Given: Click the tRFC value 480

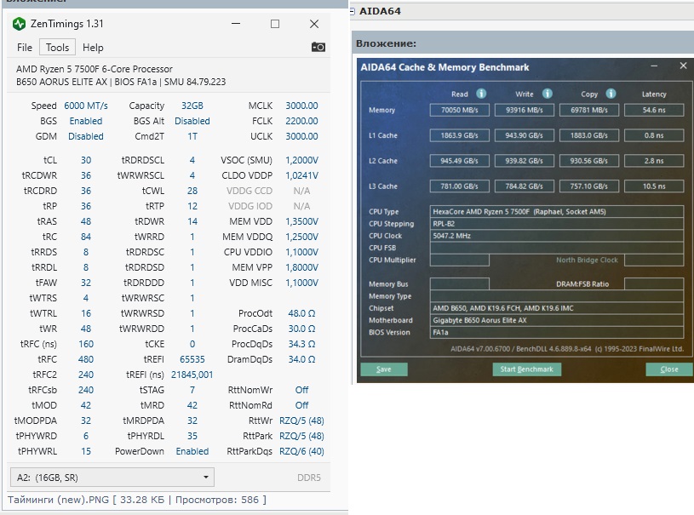Looking at the screenshot, I should pyautogui.click(x=86, y=359).
